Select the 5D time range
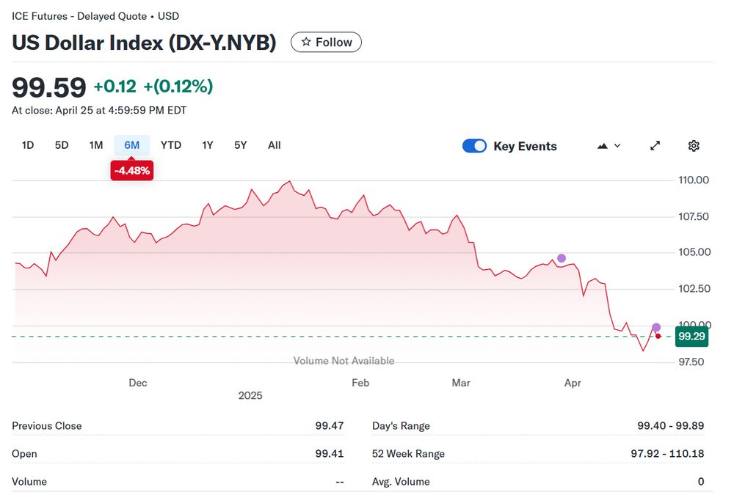Viewport: 734px width, 495px height. coord(62,145)
